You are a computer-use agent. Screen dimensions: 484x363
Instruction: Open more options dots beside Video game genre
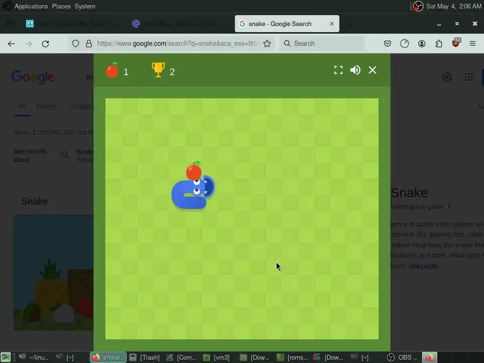(449, 206)
